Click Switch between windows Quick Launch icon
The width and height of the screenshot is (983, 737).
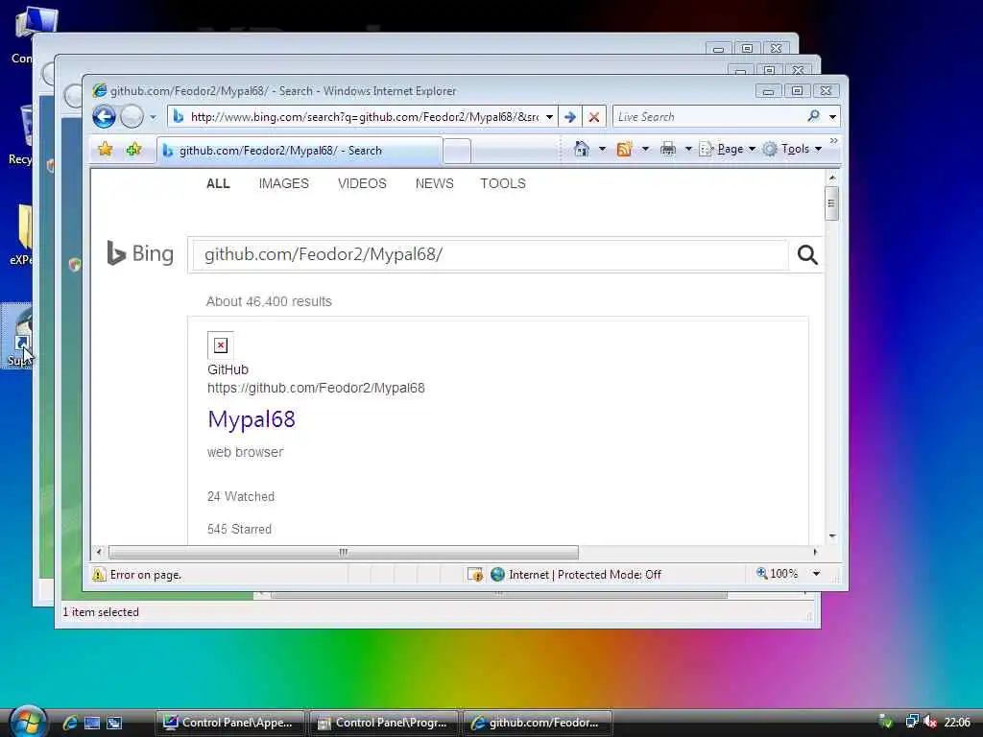click(x=114, y=723)
